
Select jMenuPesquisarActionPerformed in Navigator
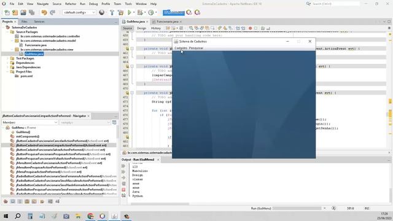coord(49,172)
